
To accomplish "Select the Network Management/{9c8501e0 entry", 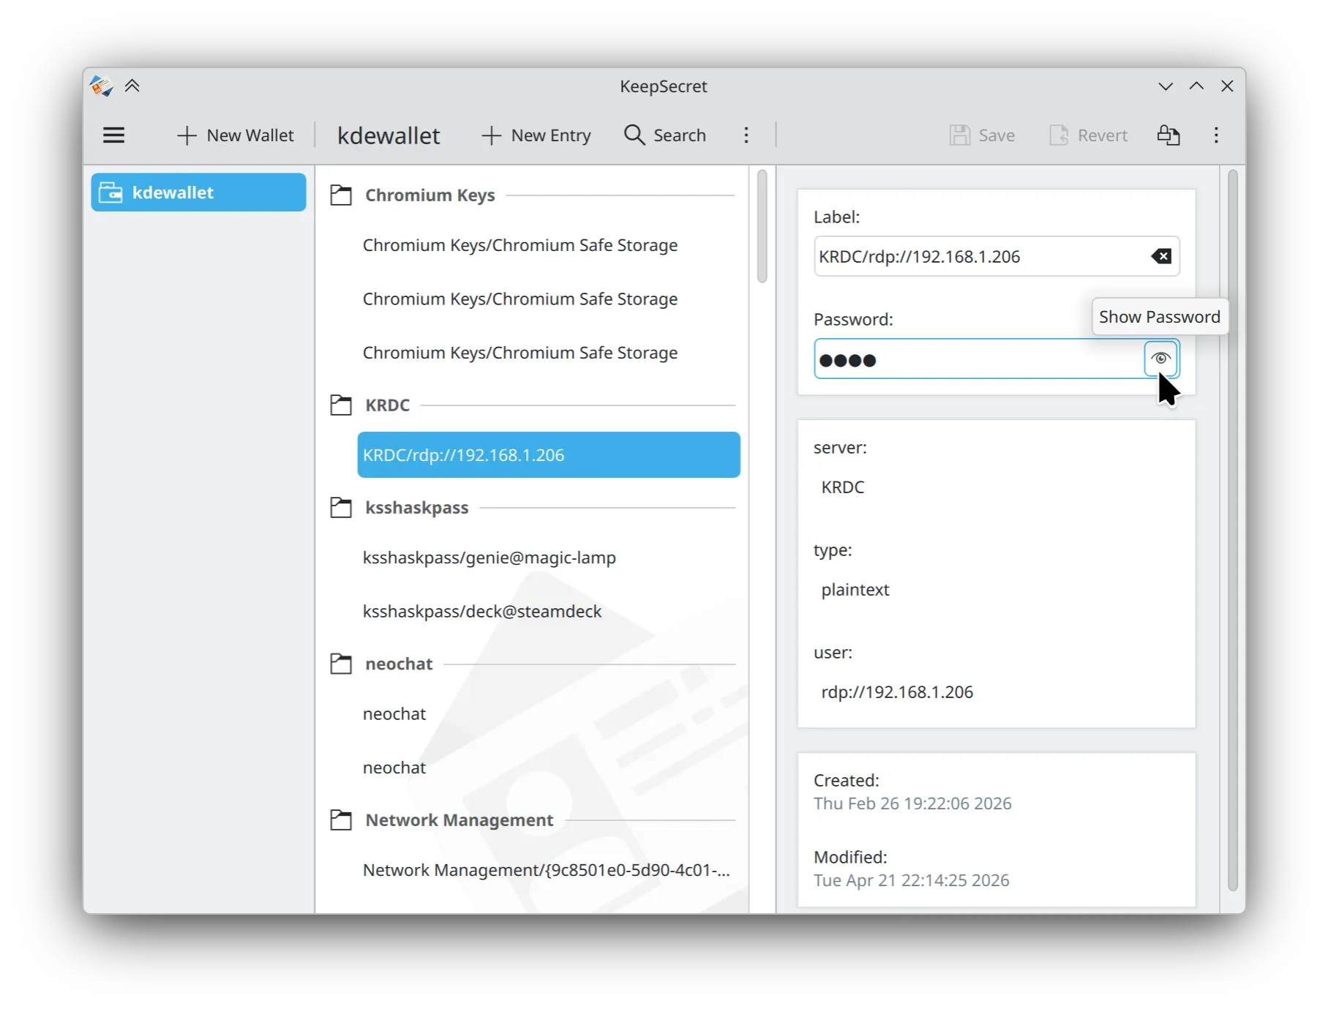I will 549,870.
